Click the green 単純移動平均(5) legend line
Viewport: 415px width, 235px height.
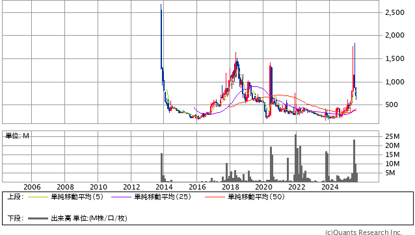pyautogui.click(x=38, y=197)
